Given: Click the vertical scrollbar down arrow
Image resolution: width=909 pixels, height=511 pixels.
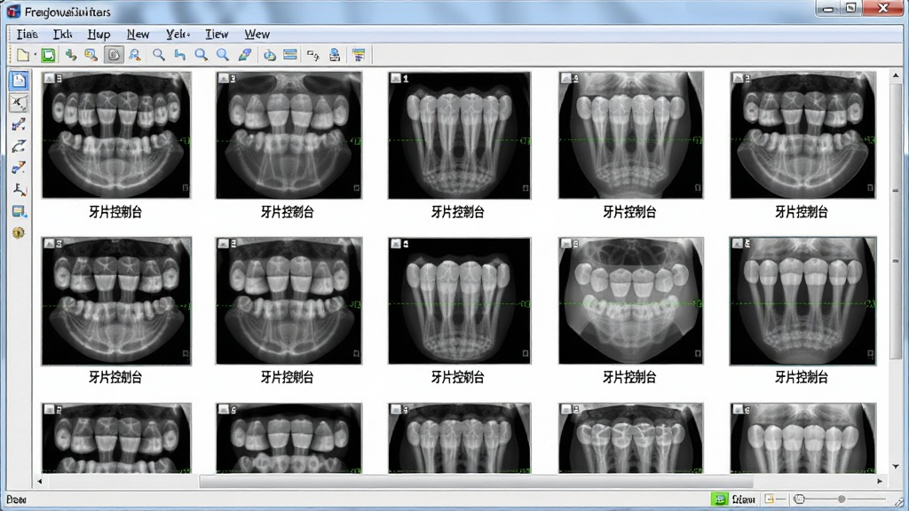Looking at the screenshot, I should click(x=896, y=467).
